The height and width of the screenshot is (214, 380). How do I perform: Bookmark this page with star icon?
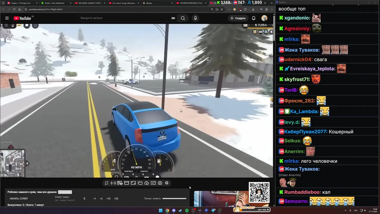(222, 9)
